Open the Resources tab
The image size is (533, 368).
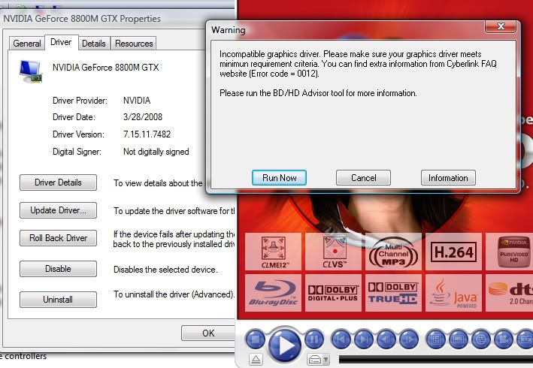[134, 44]
